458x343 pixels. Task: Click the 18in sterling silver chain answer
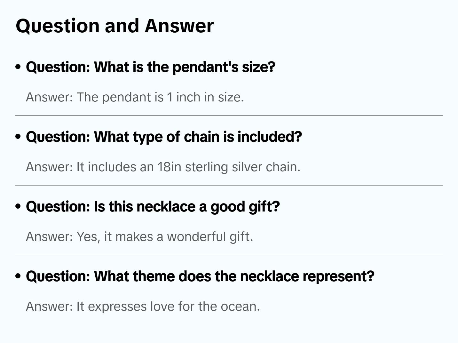163,167
